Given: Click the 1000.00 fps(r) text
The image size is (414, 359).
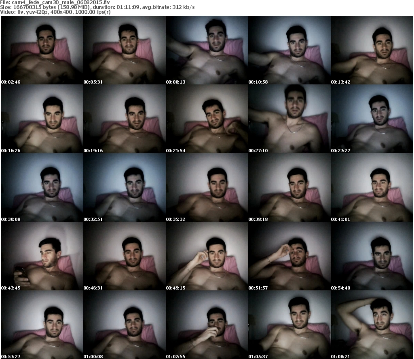Looking at the screenshot, I should 93,12.
